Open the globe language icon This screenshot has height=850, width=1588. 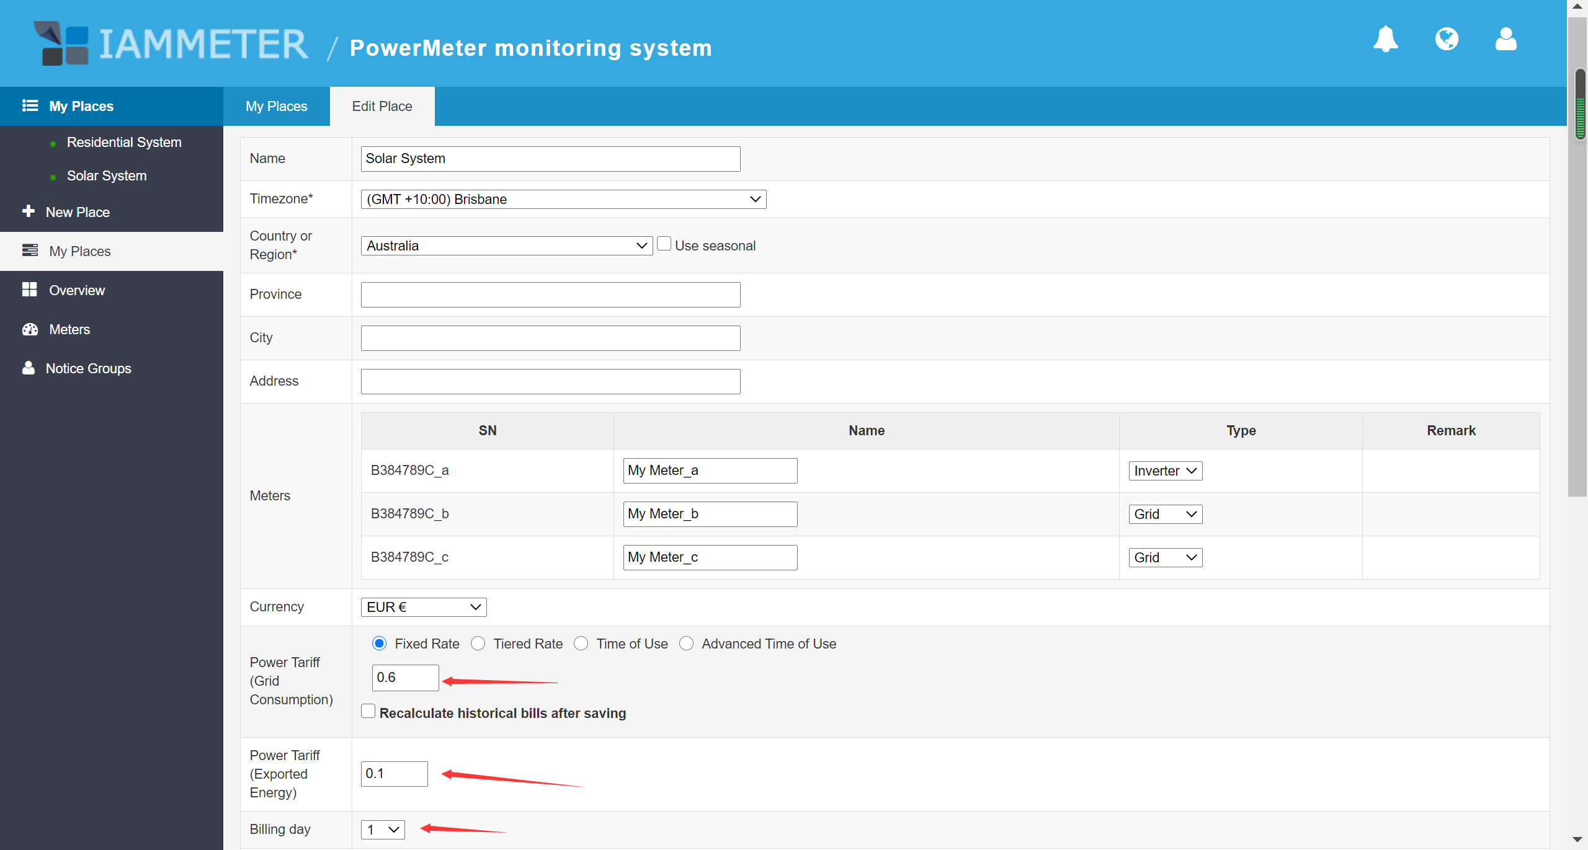1446,40
